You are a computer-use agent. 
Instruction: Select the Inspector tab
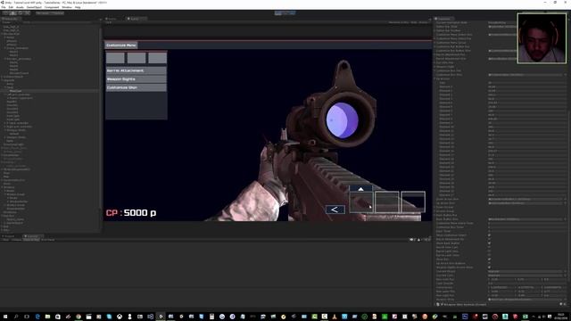(x=443, y=19)
